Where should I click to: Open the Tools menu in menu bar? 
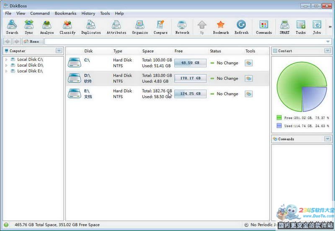[x=105, y=13]
